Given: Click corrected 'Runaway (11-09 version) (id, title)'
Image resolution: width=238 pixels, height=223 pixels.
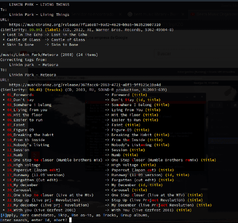Looking at the screenshot, I should click(x=150, y=175).
